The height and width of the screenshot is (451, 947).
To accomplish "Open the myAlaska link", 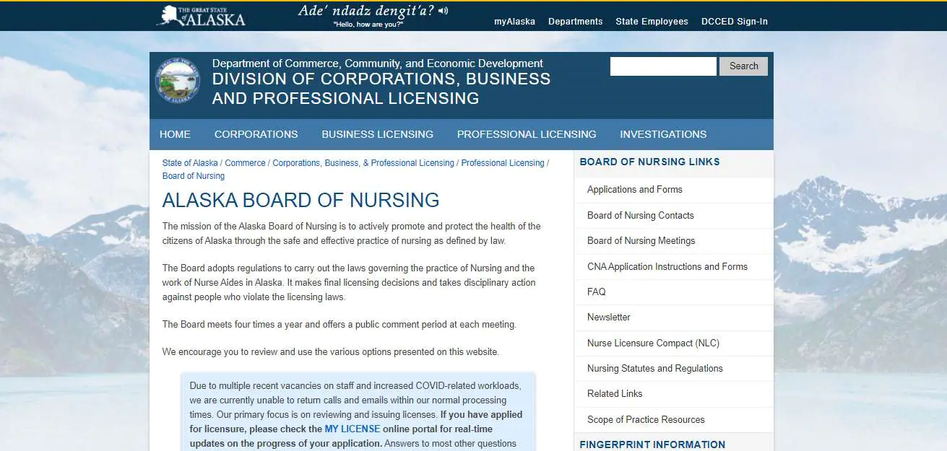I will coord(514,21).
